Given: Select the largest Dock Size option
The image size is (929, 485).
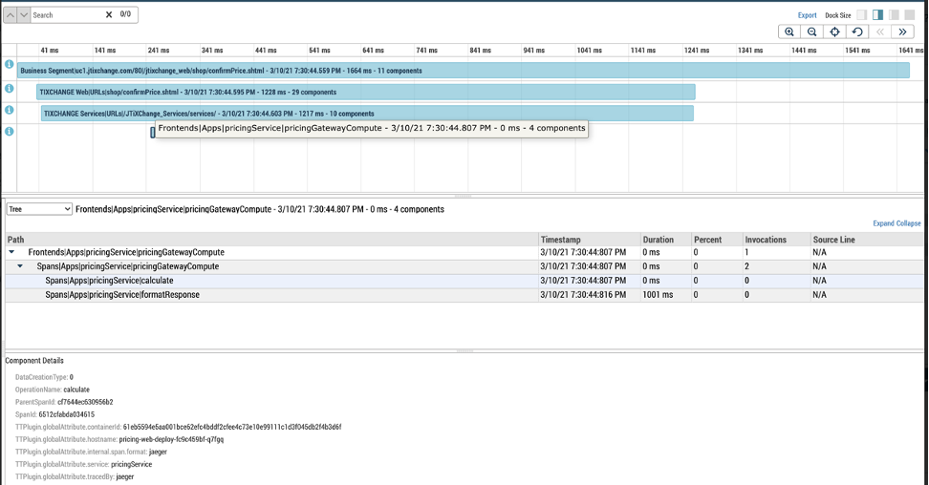Looking at the screenshot, I should [911, 15].
